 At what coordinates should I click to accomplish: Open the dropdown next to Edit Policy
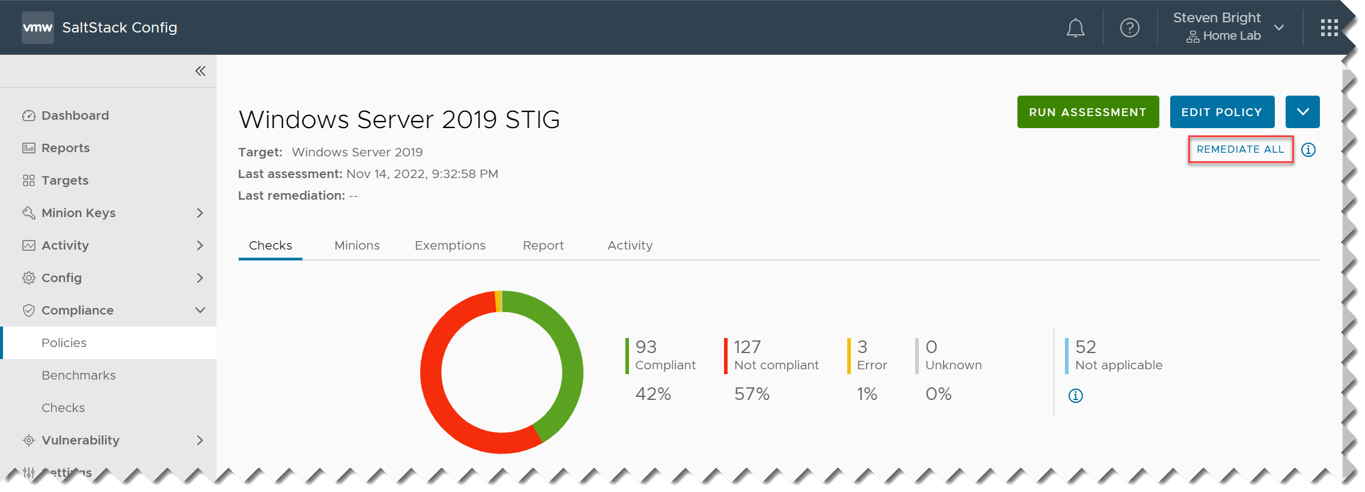coord(1302,112)
